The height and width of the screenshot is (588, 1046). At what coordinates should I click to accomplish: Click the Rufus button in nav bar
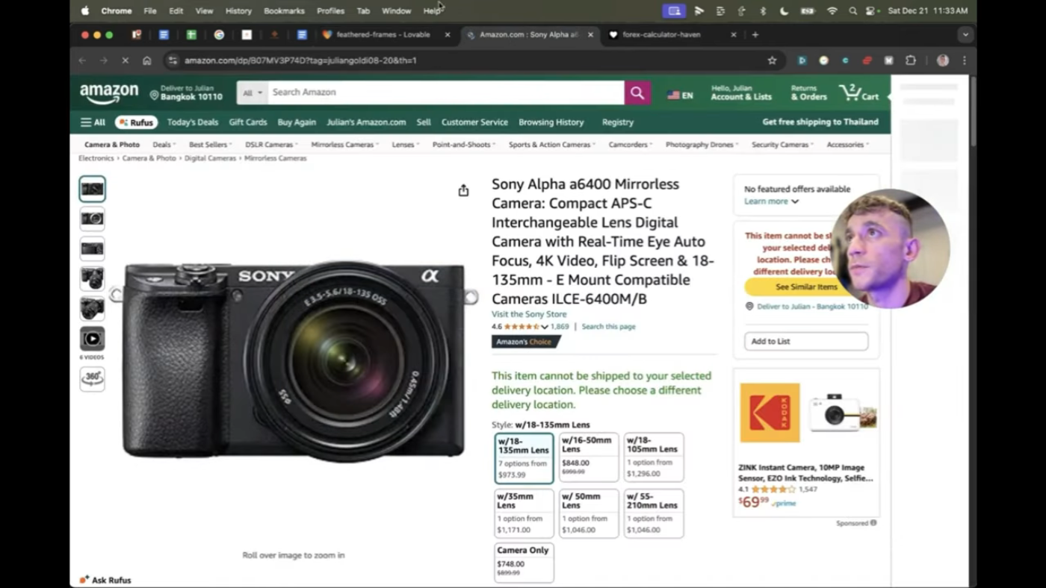tap(136, 122)
